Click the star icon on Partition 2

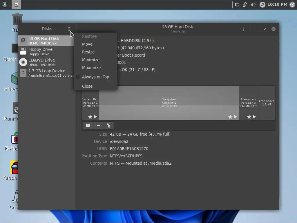[230, 117]
